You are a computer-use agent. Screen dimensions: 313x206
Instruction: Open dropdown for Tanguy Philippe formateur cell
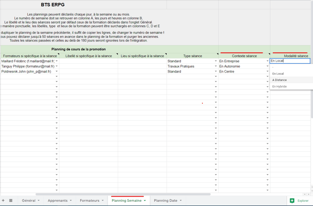[57, 66]
